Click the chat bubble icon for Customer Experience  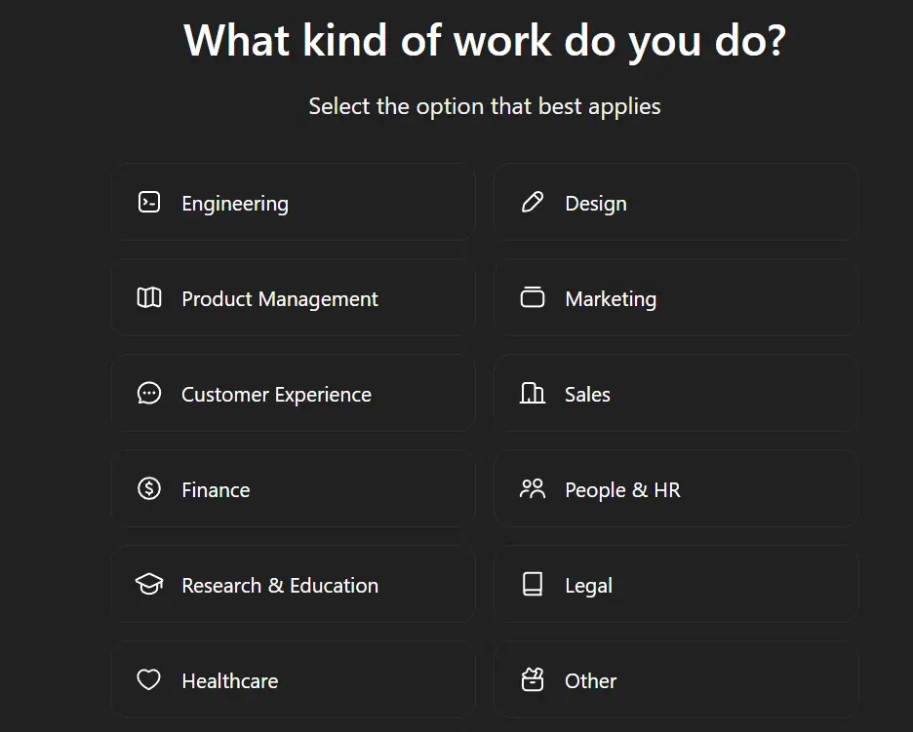149,394
